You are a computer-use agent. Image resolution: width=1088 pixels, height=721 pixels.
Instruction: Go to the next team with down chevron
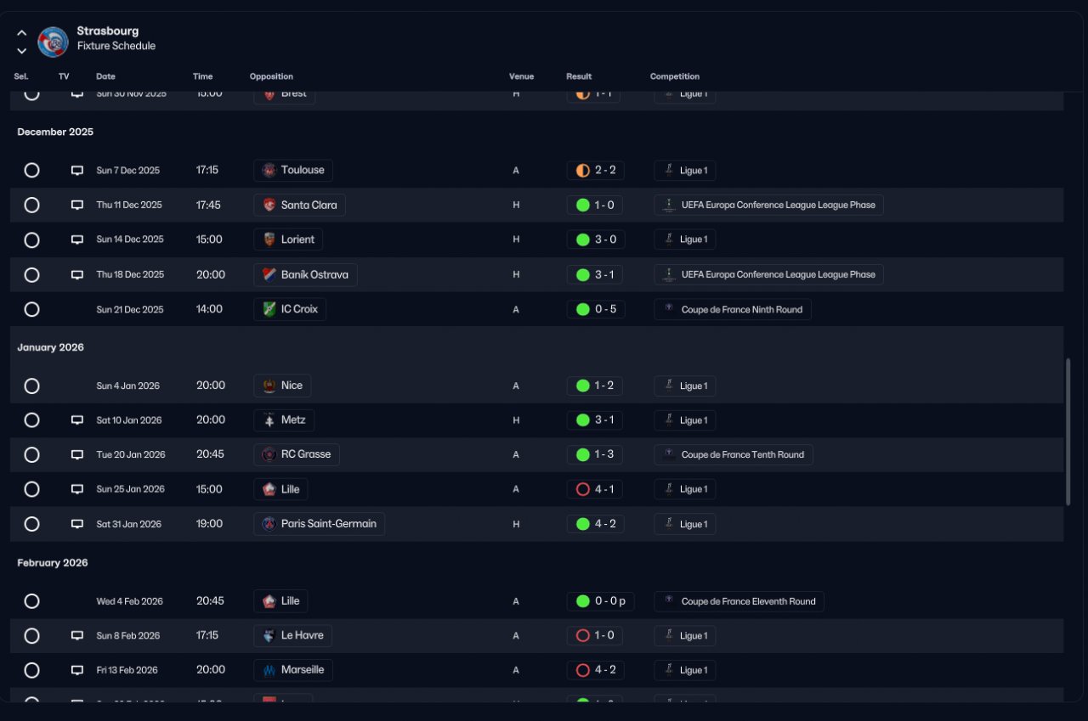point(22,51)
